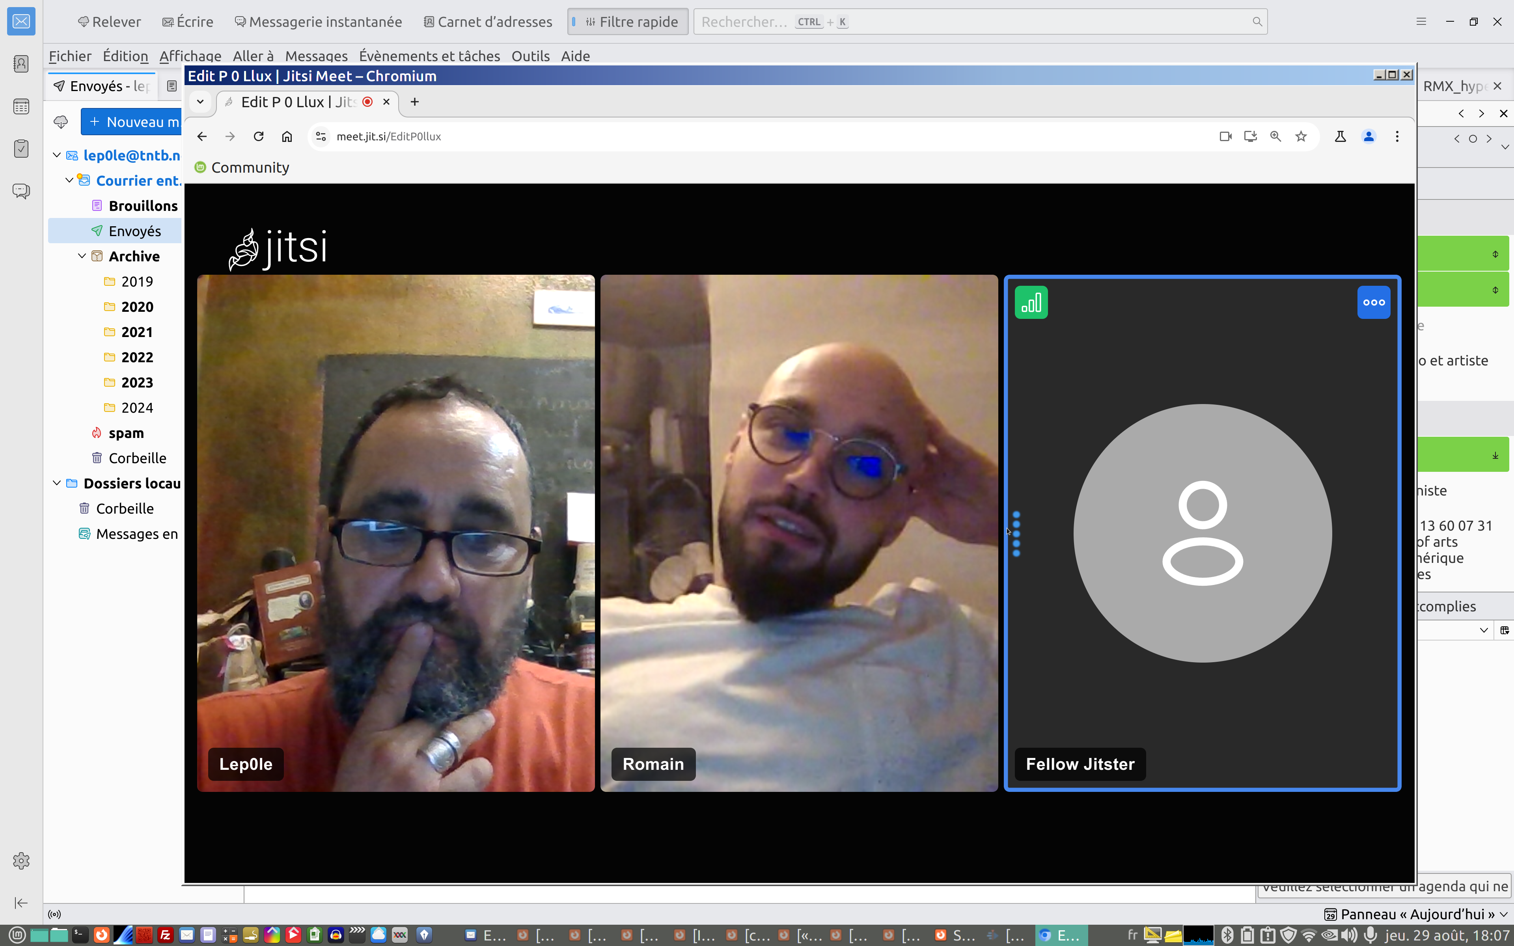Bookmark the page with the star icon
1514x946 pixels.
tap(1301, 136)
